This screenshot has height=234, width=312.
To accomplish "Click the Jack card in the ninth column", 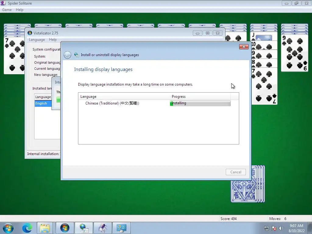I will (x=264, y=37).
